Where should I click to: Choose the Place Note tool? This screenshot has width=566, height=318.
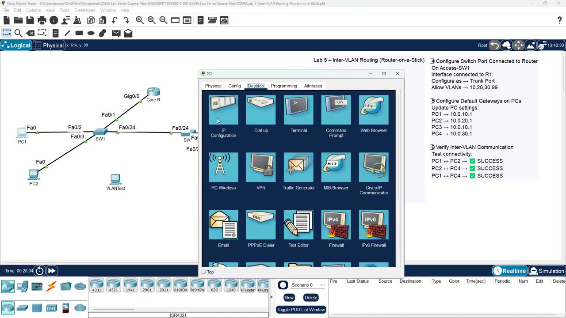coord(55,33)
